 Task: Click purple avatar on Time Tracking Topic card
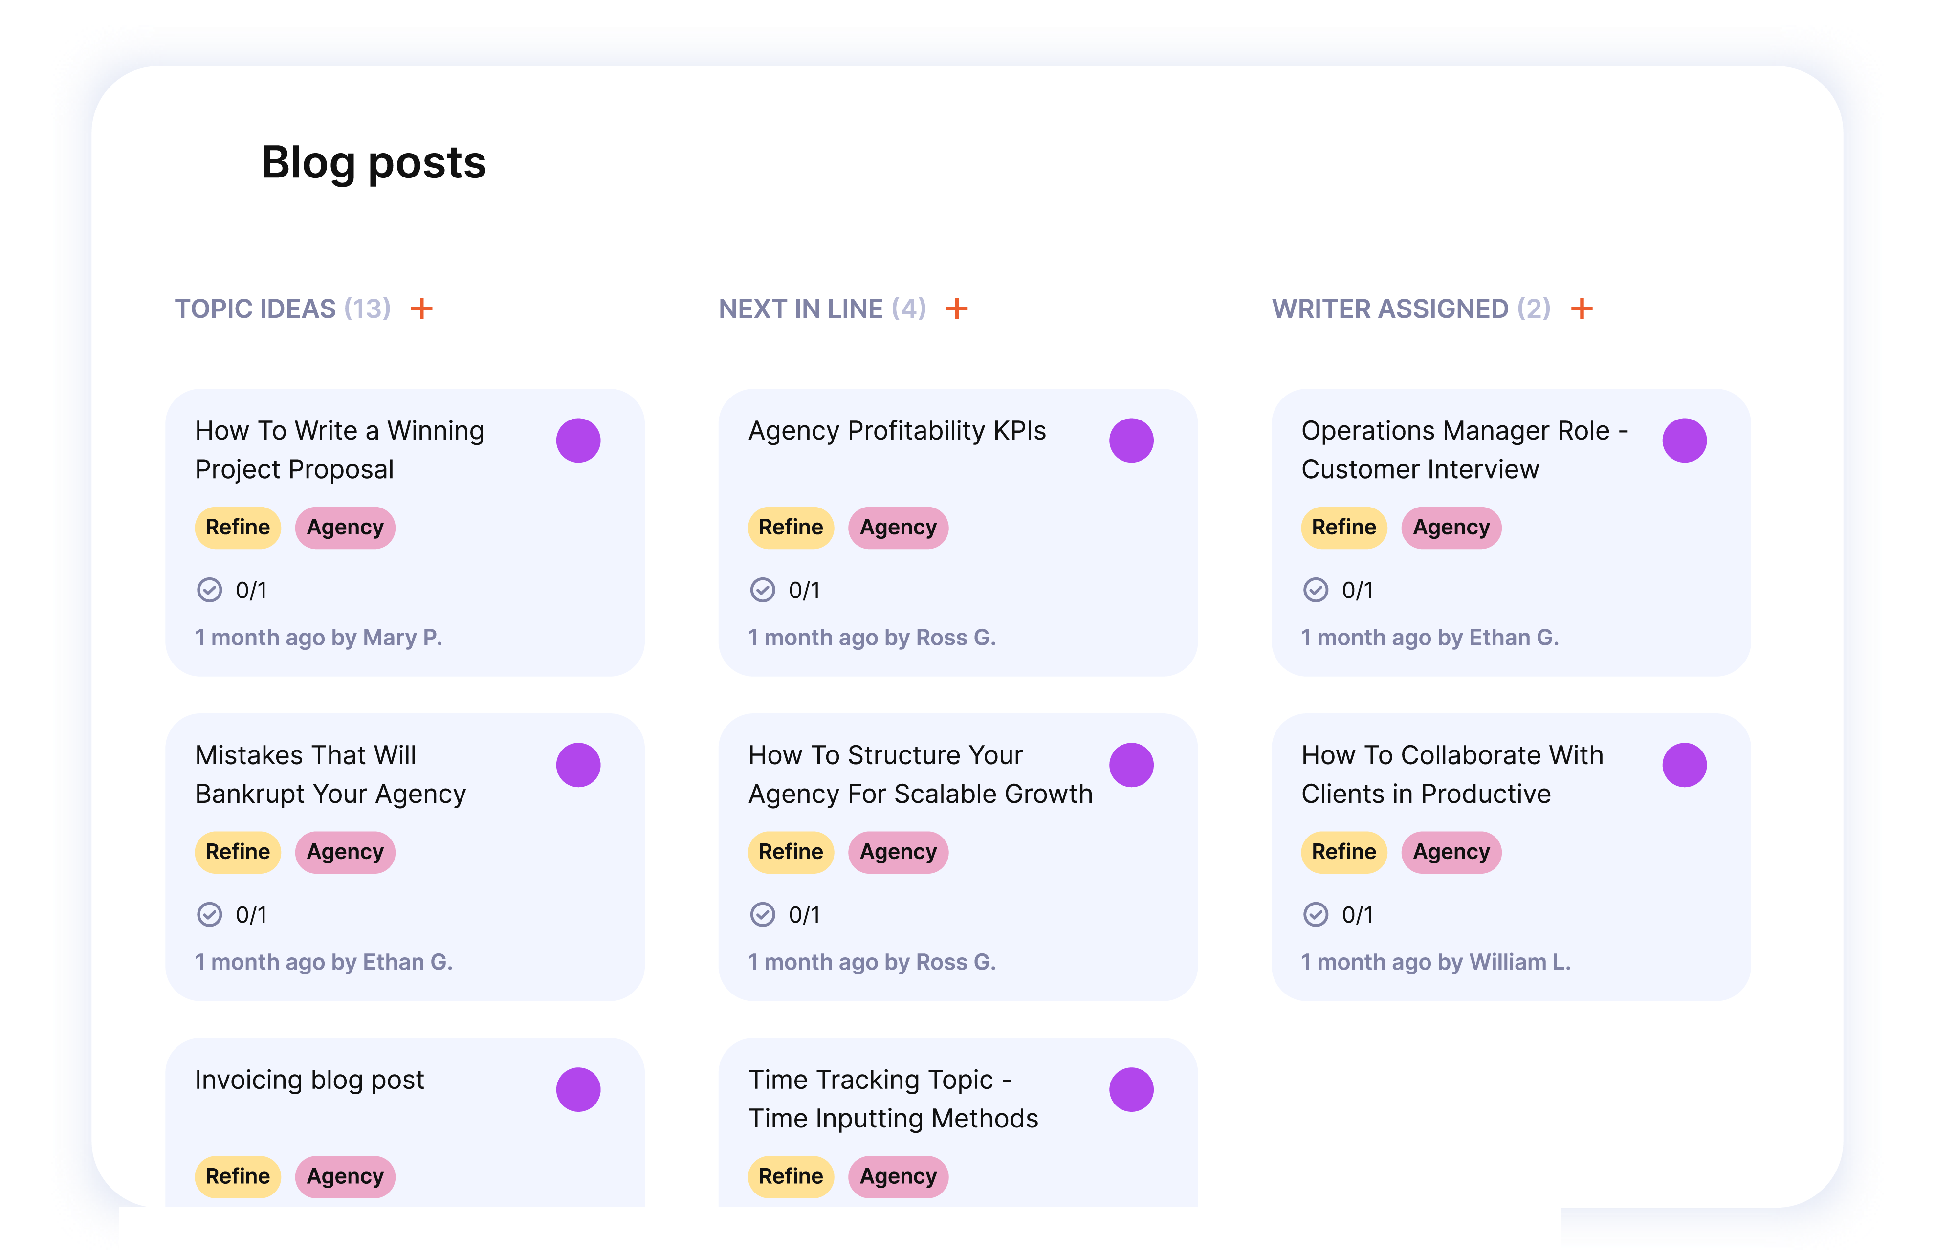(x=1131, y=1090)
